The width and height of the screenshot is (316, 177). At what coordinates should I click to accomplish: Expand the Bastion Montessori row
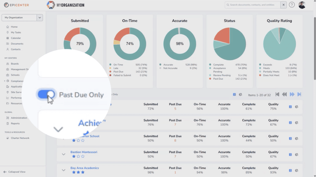pos(63,154)
